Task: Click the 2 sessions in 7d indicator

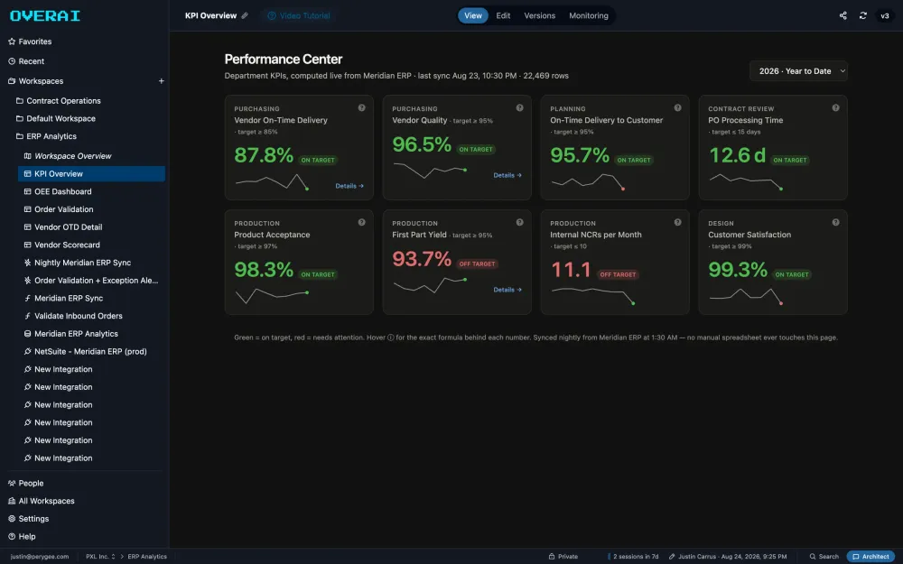Action: (634, 557)
